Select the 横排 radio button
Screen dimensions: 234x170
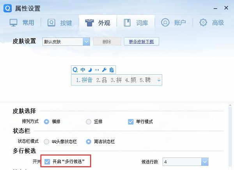click(46, 122)
